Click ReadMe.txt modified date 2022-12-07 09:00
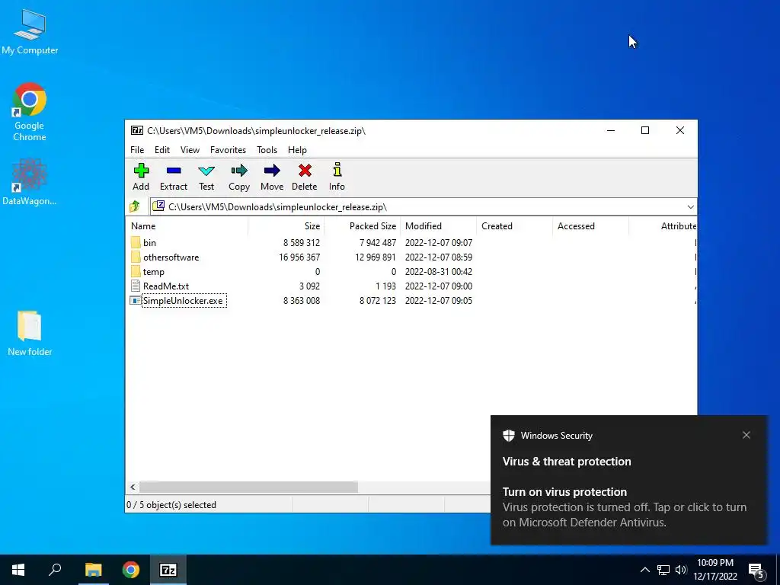The image size is (780, 585). [438, 286]
